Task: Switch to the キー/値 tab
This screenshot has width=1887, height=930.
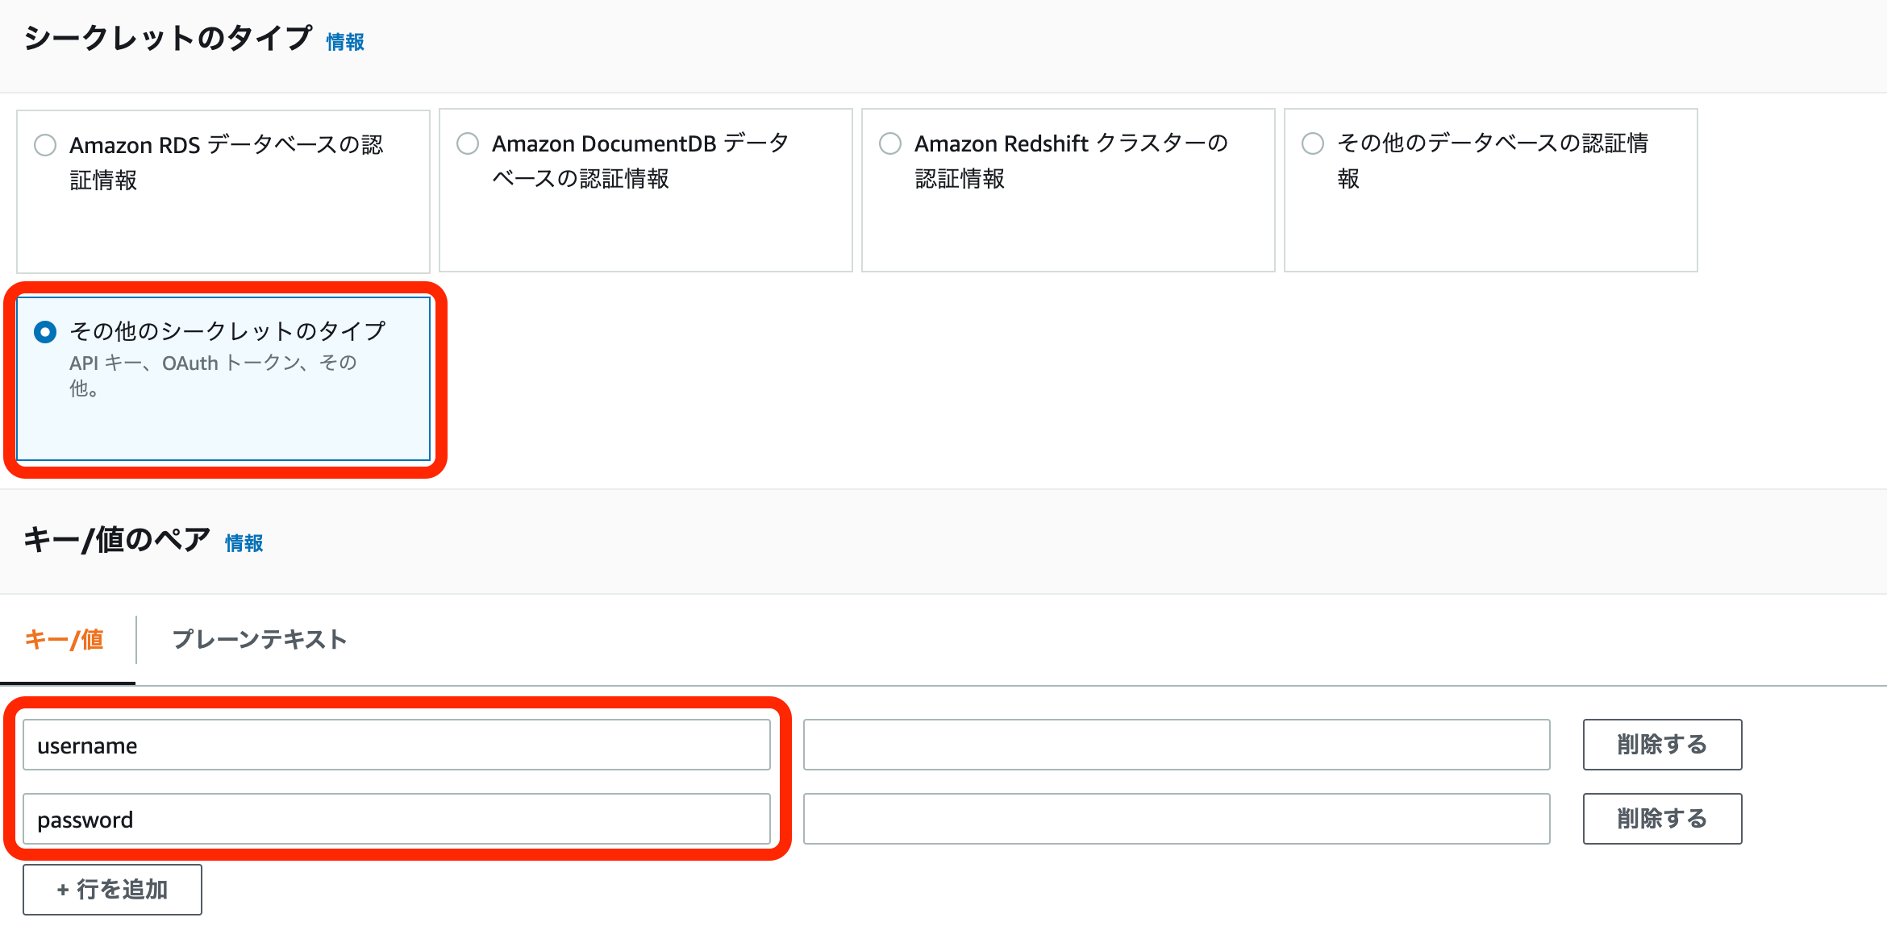Action: tap(65, 640)
